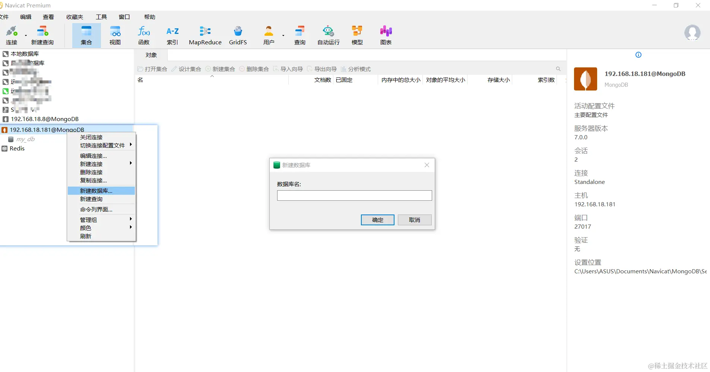The height and width of the screenshot is (372, 710).
Task: Expand 切换连接配置文件 submenu
Action: pos(101,145)
